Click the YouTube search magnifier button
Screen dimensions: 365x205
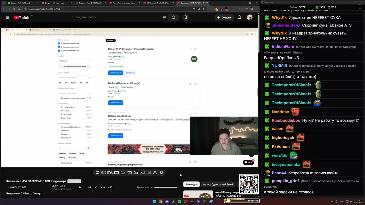(174, 17)
